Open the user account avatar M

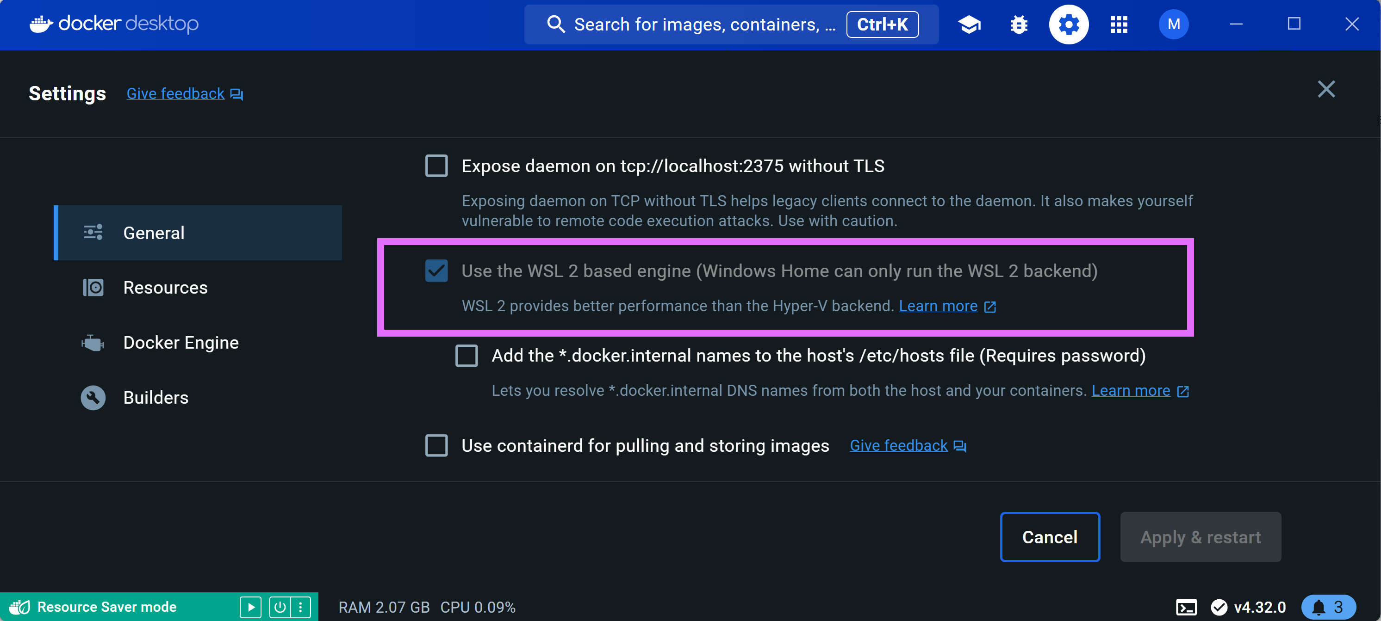[x=1174, y=25]
